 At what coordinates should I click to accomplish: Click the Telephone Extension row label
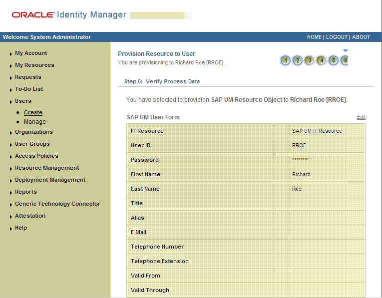[160, 261]
